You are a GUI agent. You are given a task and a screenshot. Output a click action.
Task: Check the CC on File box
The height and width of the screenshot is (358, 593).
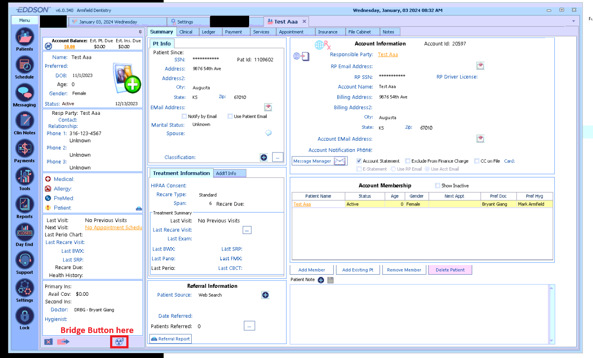[477, 161]
